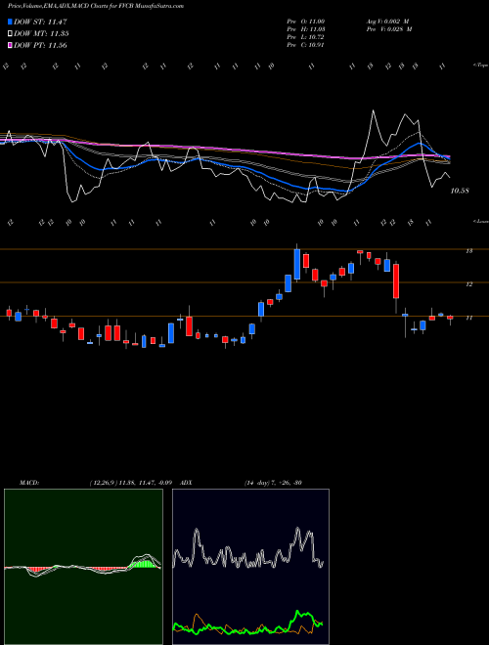Image resolution: width=489 pixels, height=645 pixels.
Task: Click the blue DOW ST legend swatch
Action: 10,21
